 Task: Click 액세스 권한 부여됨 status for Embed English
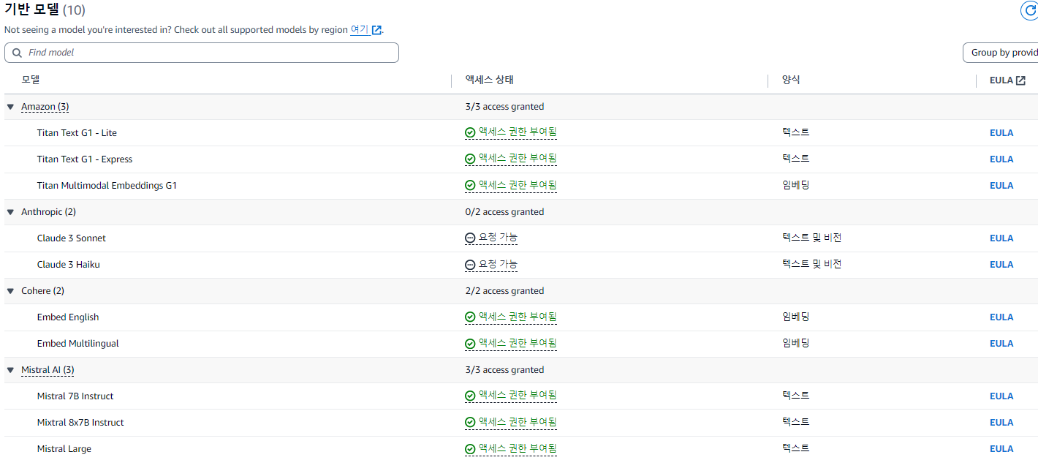click(518, 317)
